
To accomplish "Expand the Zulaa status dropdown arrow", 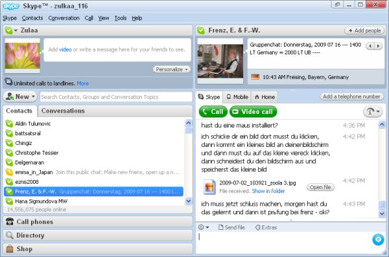I will [16, 30].
